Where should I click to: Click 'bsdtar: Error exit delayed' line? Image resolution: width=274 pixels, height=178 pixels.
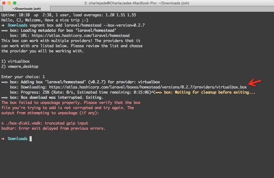53,128
